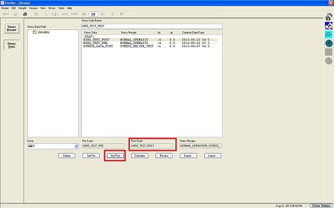Click the Set Post button
The height and width of the screenshot is (208, 334).
coord(115,156)
